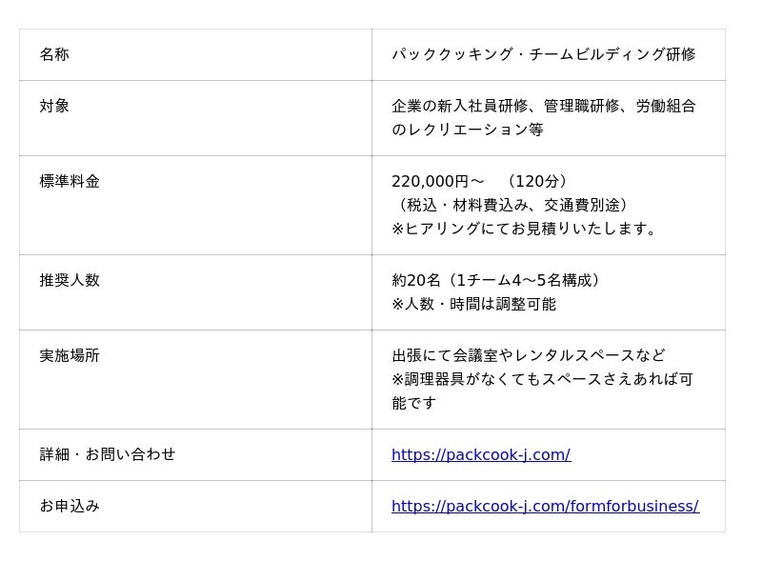Open the formforbusiness application link
Viewport: 762px width, 561px height.
pos(545,507)
